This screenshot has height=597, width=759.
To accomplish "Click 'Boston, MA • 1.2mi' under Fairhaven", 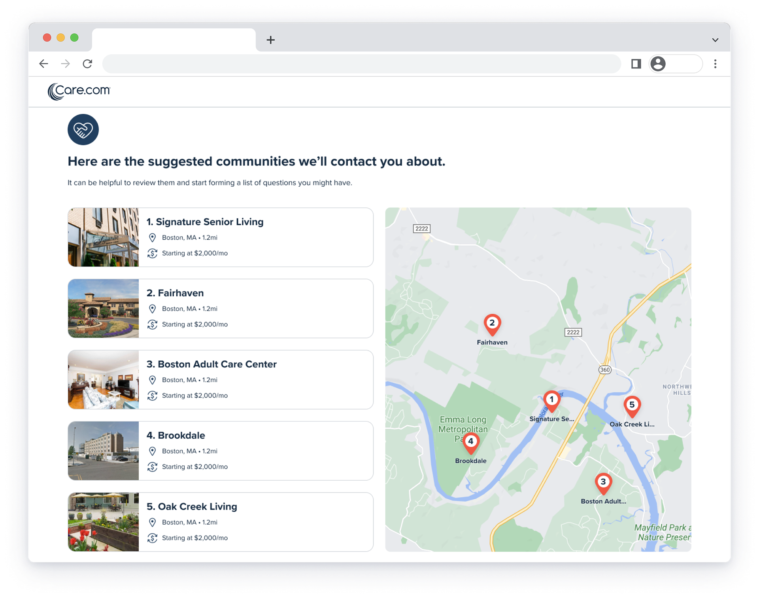I will pos(190,309).
